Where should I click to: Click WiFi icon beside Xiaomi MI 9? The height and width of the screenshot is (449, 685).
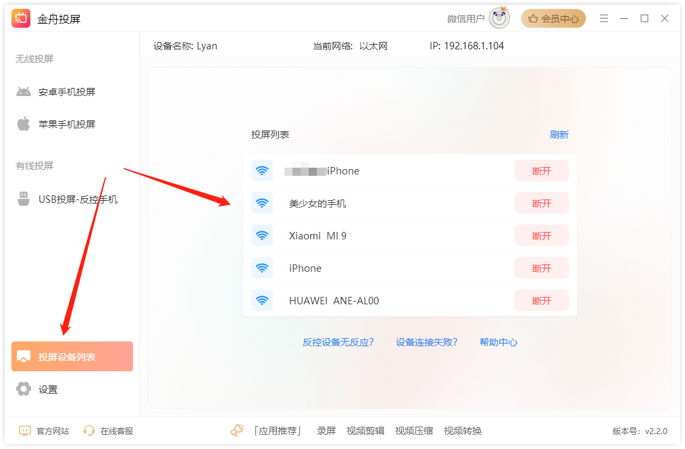pos(262,235)
